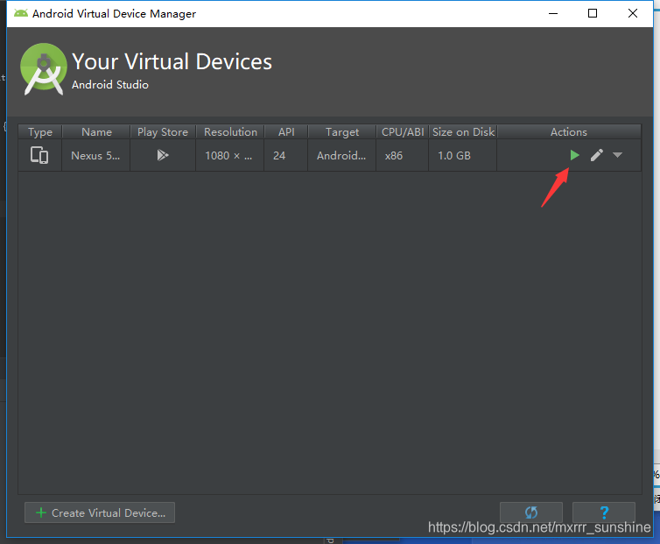Open the actions dropdown arrow for Nexus 5
The image size is (660, 544).
point(617,155)
